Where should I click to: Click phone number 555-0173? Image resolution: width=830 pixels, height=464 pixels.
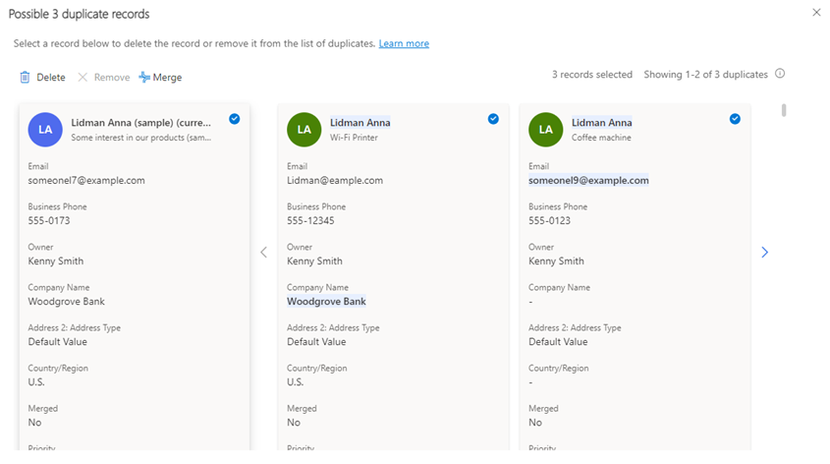49,220
